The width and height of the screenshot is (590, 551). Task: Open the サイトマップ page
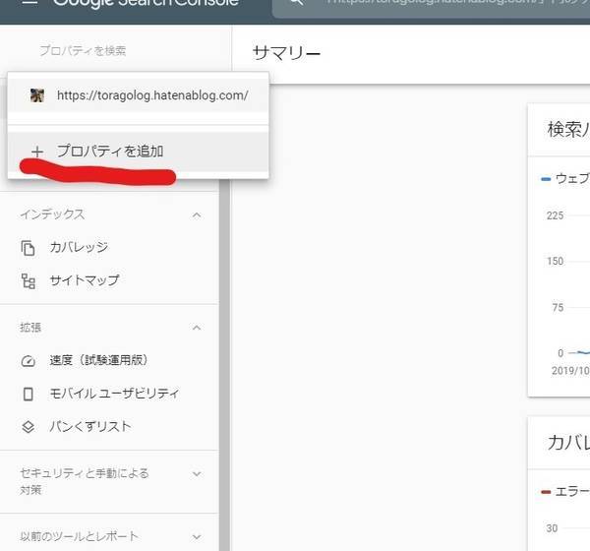click(85, 280)
